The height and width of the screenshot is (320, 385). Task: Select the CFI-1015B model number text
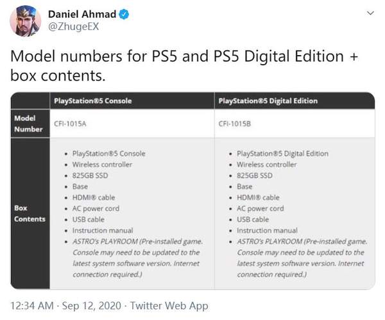coord(235,124)
